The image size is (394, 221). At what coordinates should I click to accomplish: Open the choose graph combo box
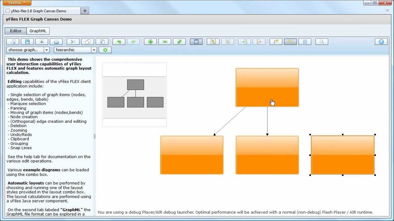pyautogui.click(x=28, y=50)
